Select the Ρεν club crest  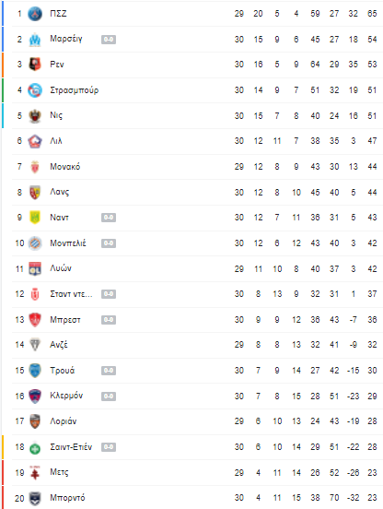35,65
